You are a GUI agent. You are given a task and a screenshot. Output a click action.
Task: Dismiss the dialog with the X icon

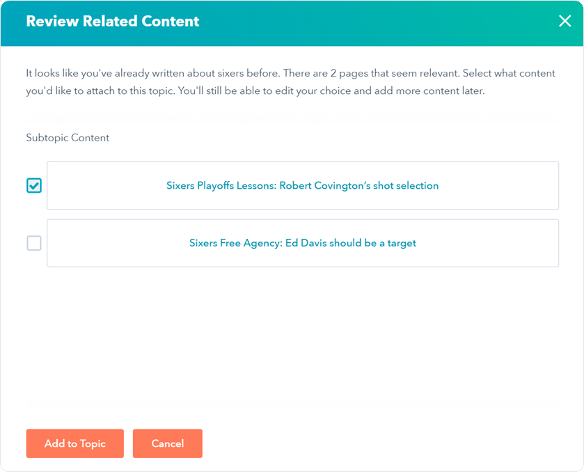coord(565,22)
